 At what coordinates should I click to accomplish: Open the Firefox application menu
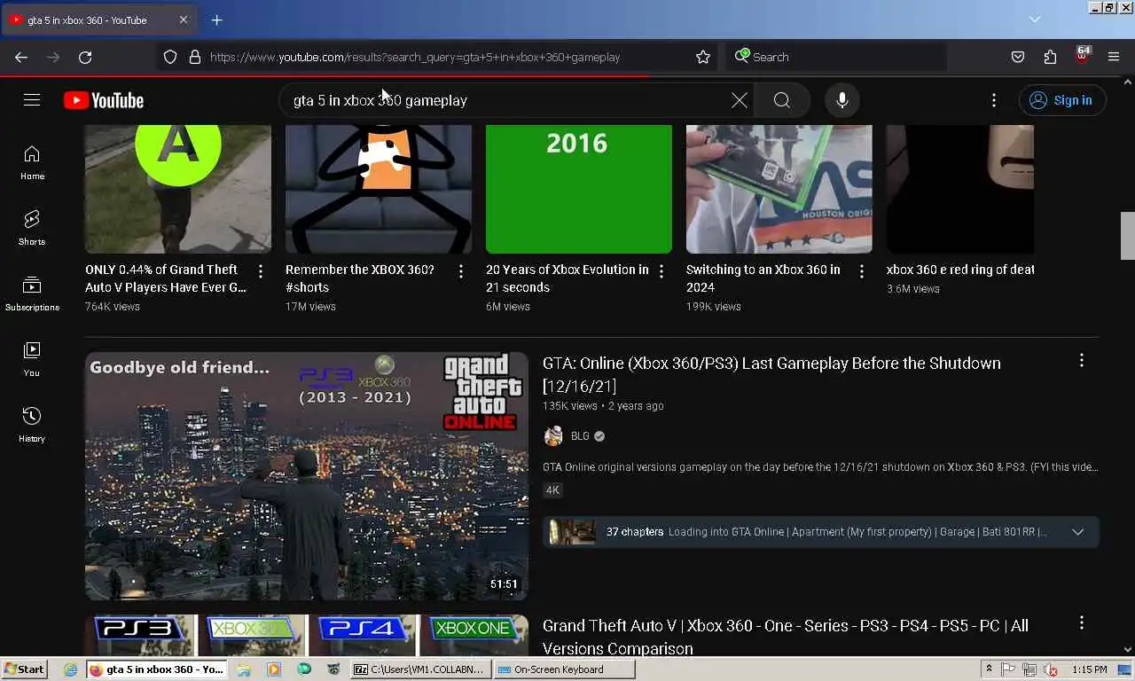click(x=1114, y=57)
